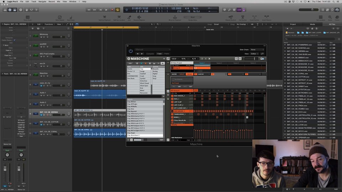Open the Editors scissors button
The width and height of the screenshot is (342, 192).
[36, 10]
